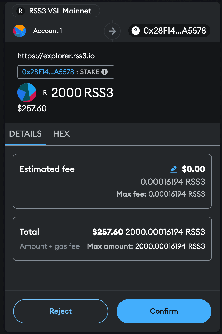
Task: Select the DETAILS tab
Action: (x=25, y=134)
